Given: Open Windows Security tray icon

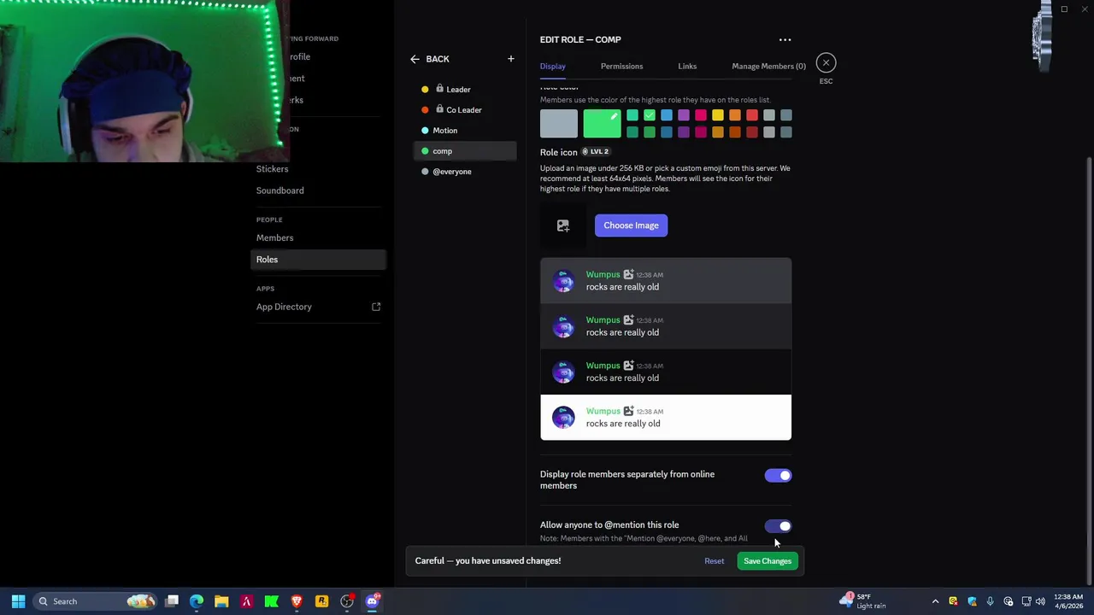Looking at the screenshot, I should coord(972,601).
